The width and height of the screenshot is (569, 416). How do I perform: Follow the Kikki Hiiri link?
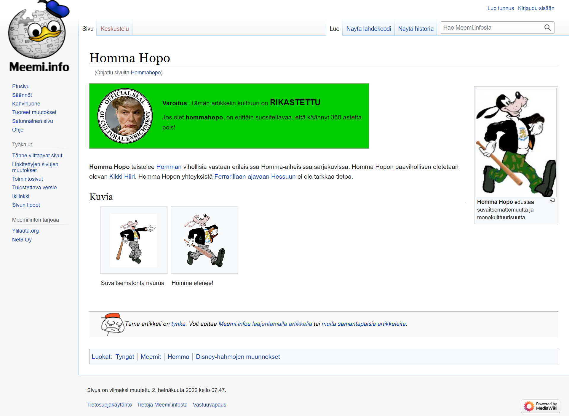click(122, 177)
